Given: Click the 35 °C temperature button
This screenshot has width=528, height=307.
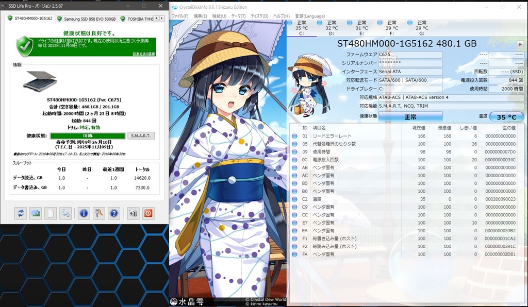Looking at the screenshot, I should [x=506, y=117].
